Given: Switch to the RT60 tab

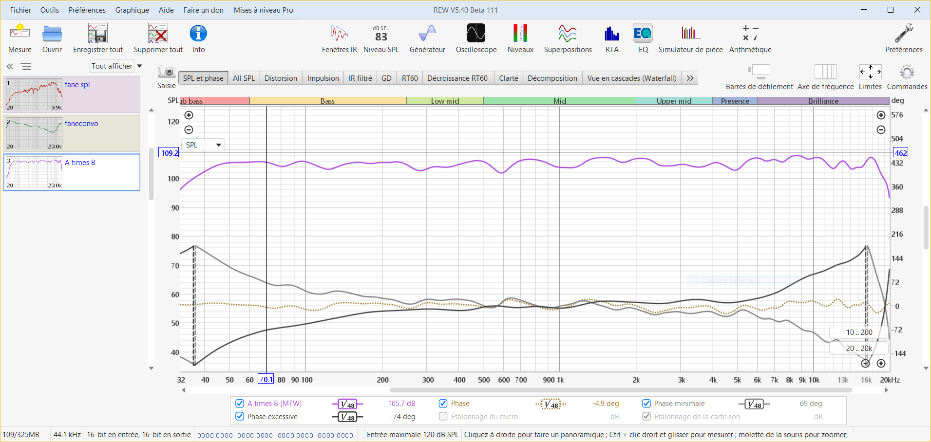Looking at the screenshot, I should point(410,78).
